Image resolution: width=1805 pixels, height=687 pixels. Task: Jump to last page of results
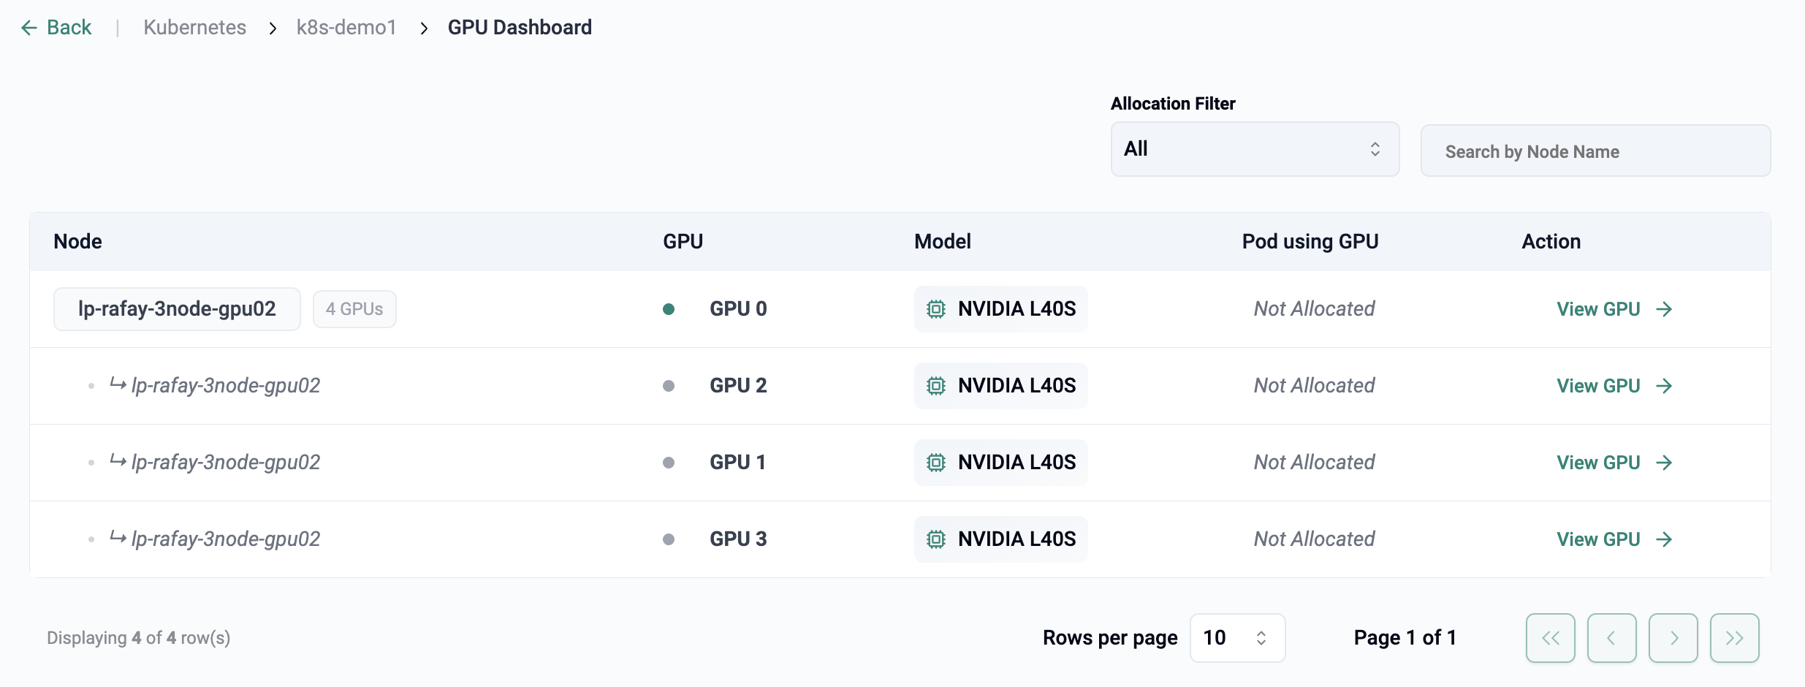coord(1734,638)
